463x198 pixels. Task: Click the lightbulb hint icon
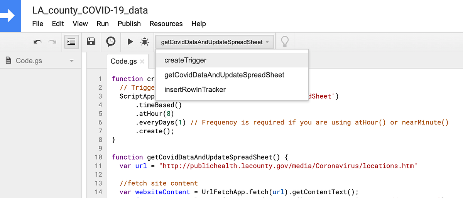click(x=285, y=42)
